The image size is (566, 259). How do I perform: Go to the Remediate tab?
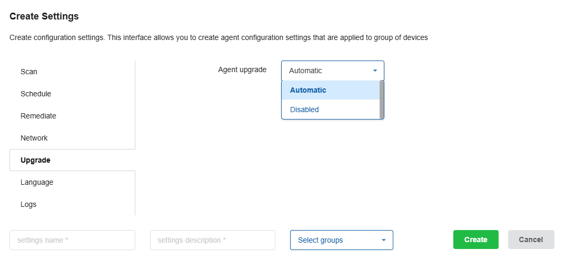coord(38,116)
